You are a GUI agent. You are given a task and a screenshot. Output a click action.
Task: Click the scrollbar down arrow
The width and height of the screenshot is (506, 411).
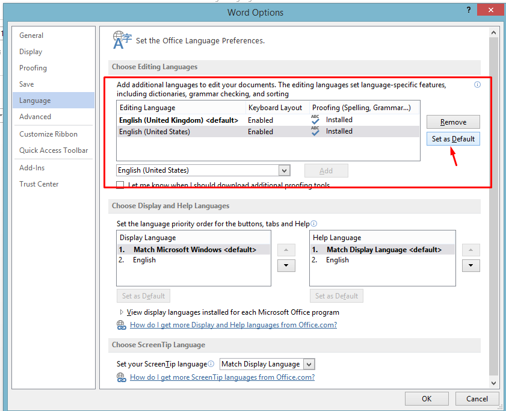pyautogui.click(x=493, y=383)
